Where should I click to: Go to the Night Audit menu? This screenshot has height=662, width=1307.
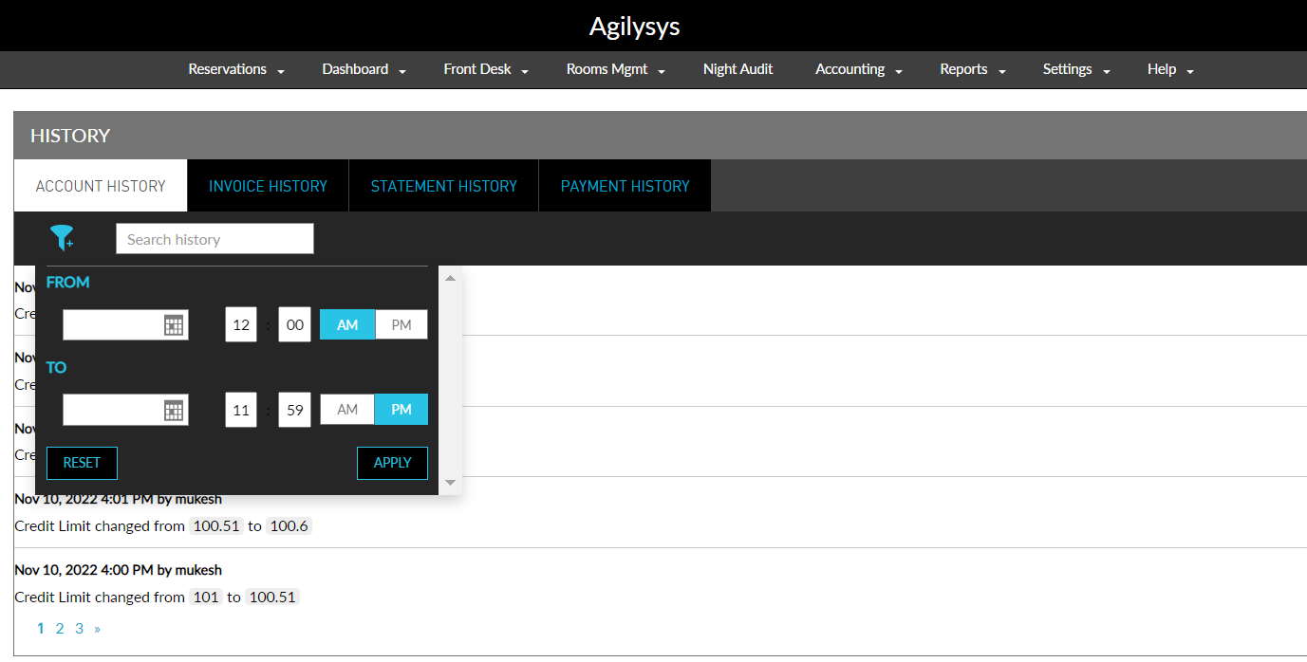(738, 69)
